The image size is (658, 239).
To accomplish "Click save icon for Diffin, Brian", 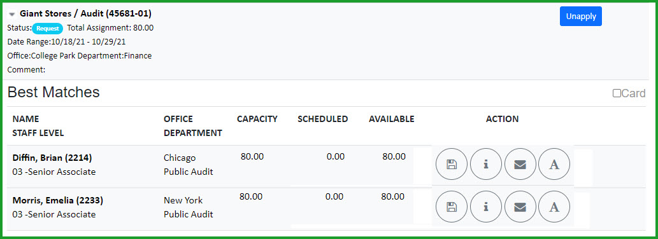I will pos(452,164).
